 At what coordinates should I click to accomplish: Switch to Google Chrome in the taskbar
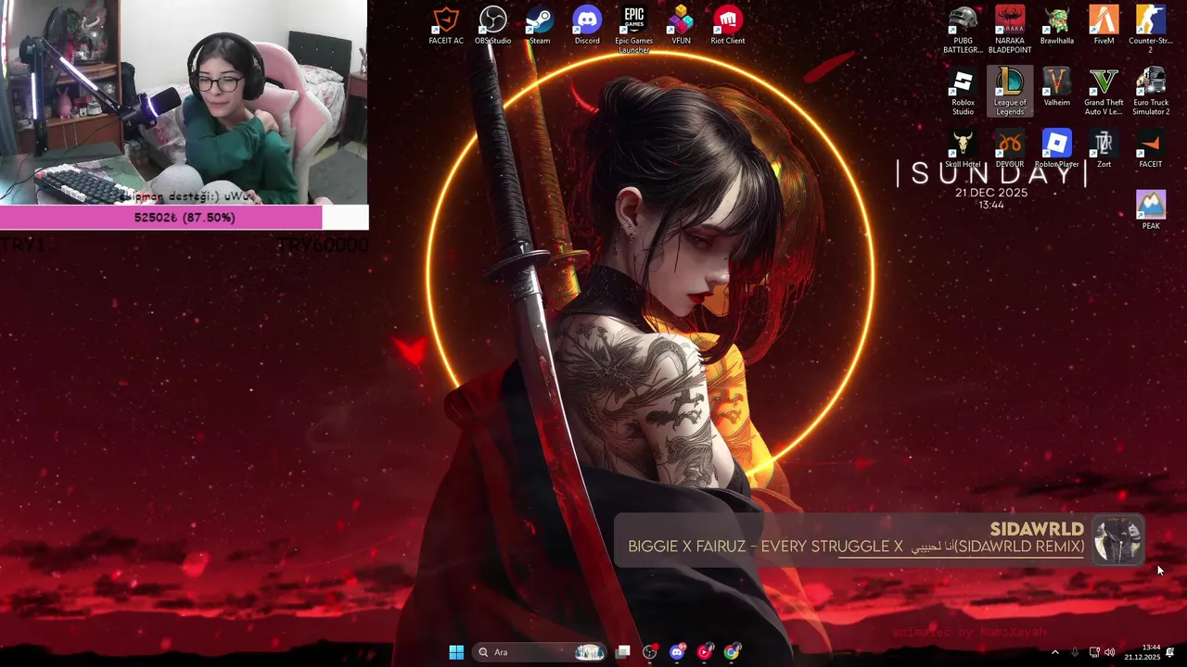click(x=732, y=652)
